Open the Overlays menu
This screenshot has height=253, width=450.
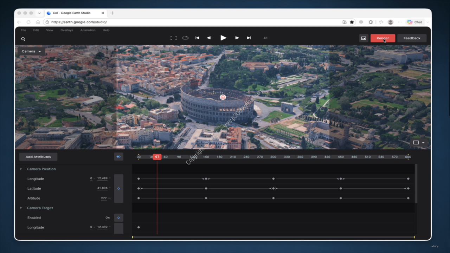(x=67, y=30)
